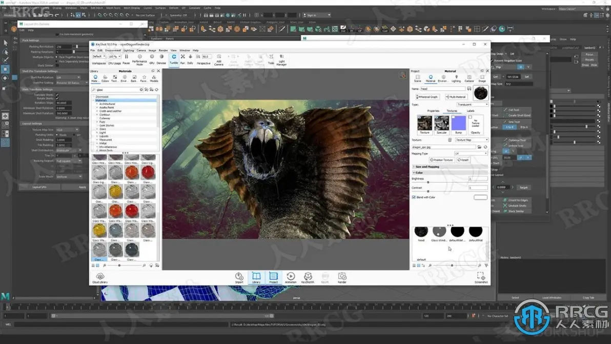Refresh the dragon_spc.jpg texture
Viewport: 611px width, 344px height.
[x=485, y=147]
